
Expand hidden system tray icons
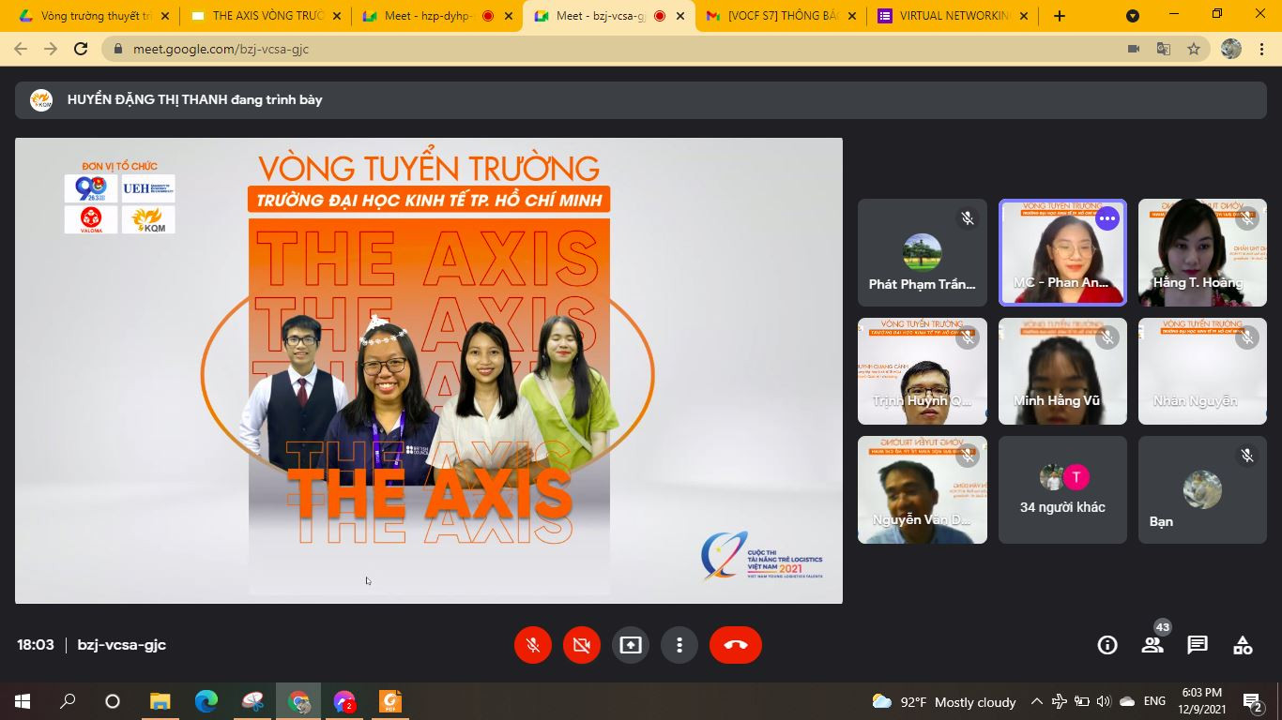click(x=1036, y=701)
